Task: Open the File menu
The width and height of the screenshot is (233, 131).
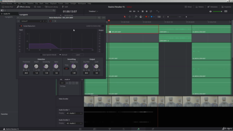Action: [15, 3]
